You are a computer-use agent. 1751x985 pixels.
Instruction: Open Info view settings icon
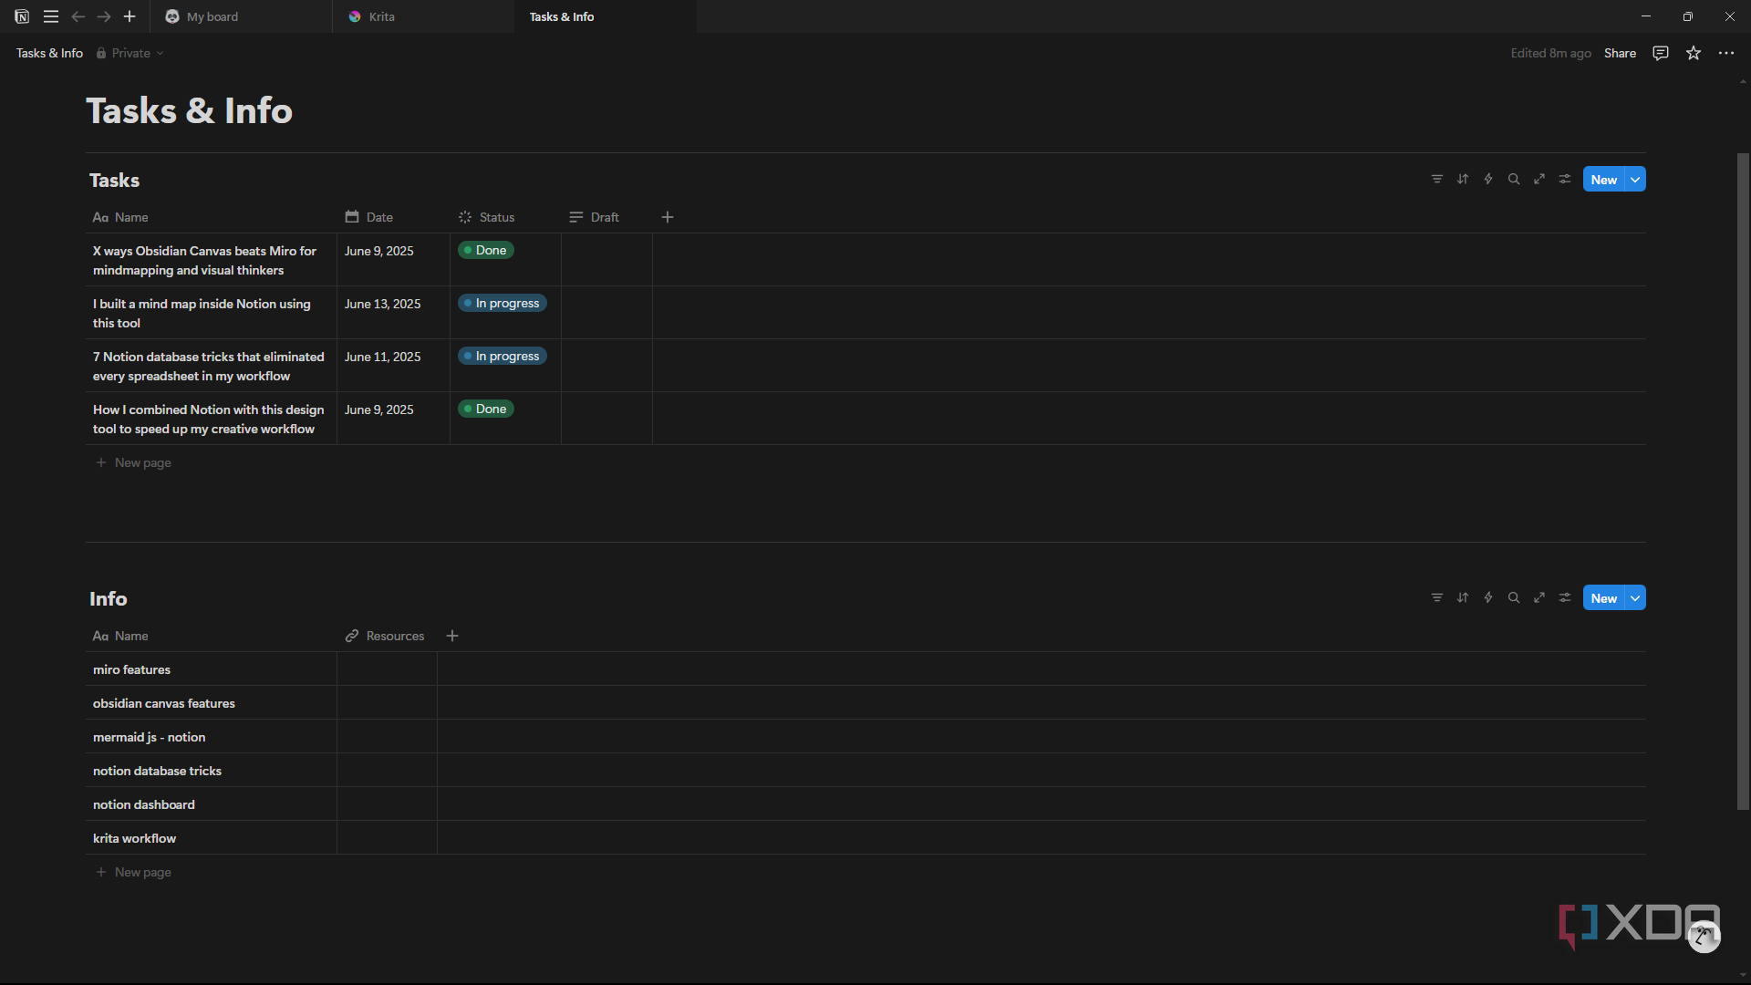1565,597
